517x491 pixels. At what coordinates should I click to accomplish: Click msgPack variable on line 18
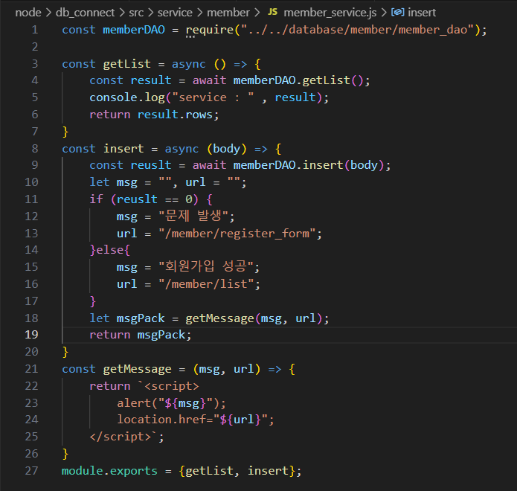point(141,318)
